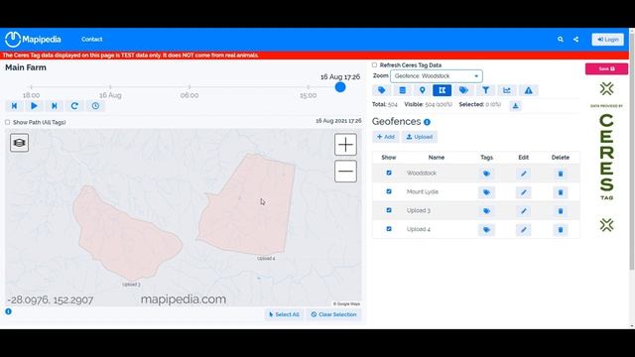Screen dimensions: 635x357
Task: Click the Mount Lydia name cell
Action: (x=423, y=191)
